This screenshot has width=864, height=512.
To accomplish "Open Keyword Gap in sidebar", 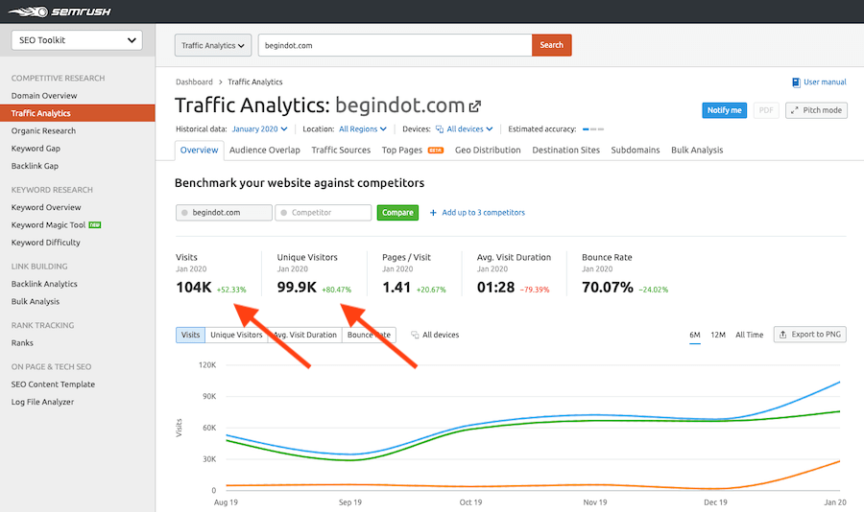I will coord(36,149).
